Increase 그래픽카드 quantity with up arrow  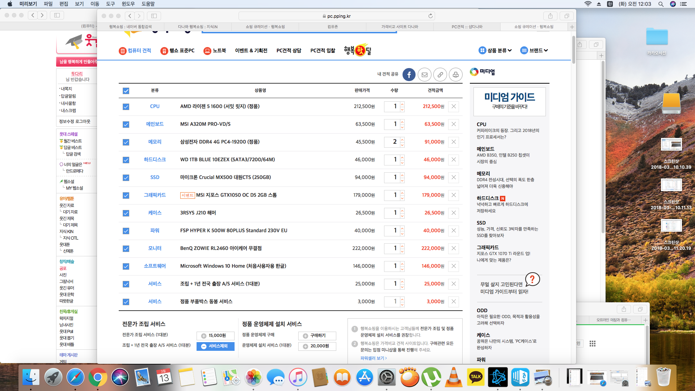402,193
